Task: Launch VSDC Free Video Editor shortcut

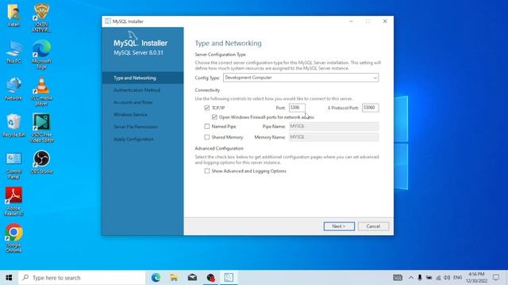Action: tap(41, 128)
